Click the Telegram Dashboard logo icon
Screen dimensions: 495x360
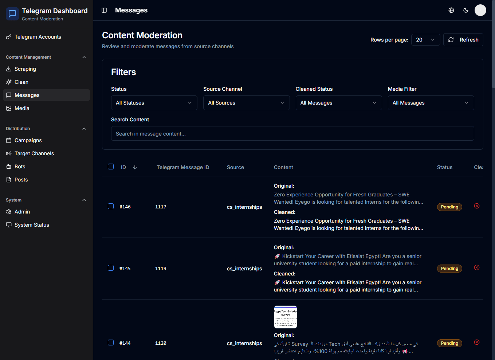pos(12,14)
